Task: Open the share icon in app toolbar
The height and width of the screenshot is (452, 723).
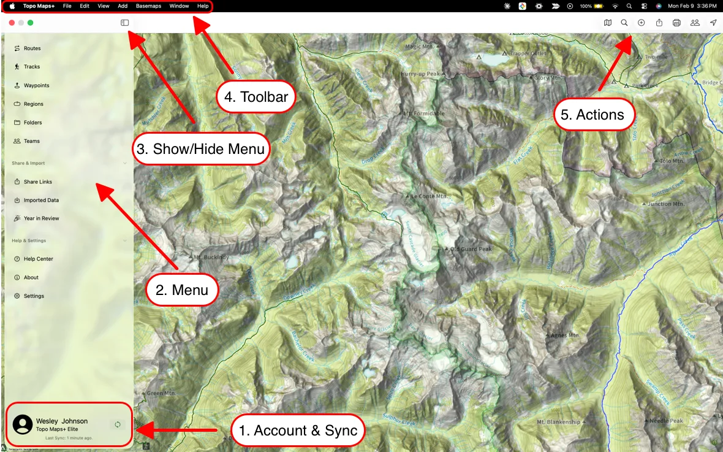Action: pos(659,23)
